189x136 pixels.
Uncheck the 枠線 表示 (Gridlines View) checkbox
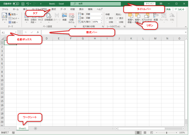click(x=107, y=18)
